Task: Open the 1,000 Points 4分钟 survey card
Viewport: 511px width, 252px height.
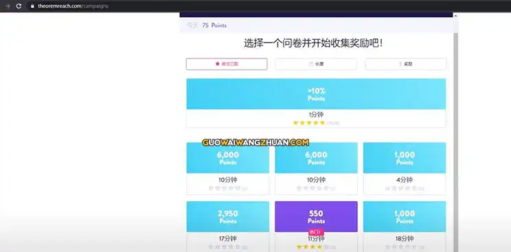Action: click(405, 168)
